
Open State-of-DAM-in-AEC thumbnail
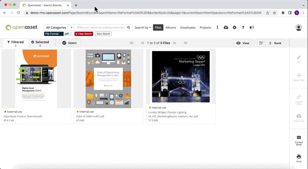108,79
